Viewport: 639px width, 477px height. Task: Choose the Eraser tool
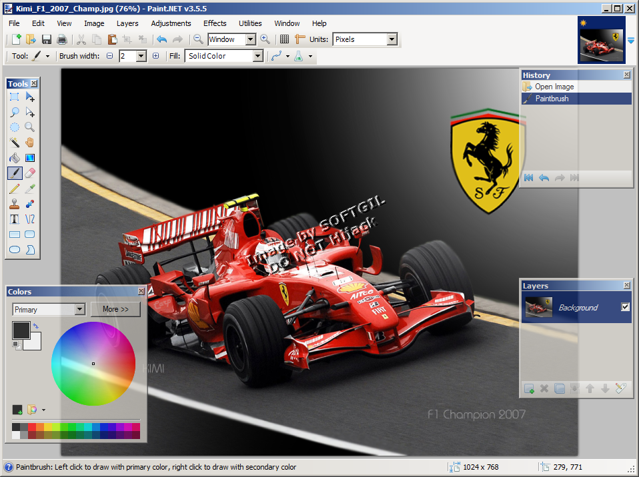[x=30, y=173]
